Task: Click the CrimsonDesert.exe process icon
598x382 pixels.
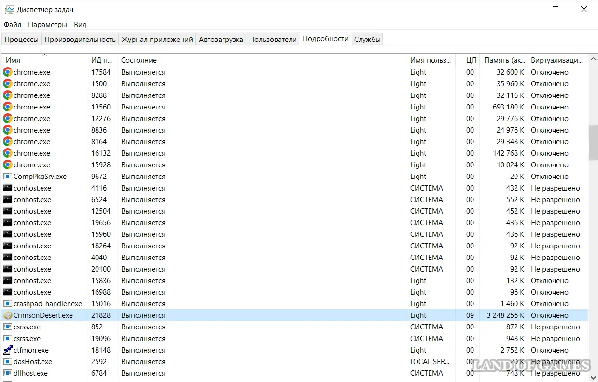Action: [8, 315]
